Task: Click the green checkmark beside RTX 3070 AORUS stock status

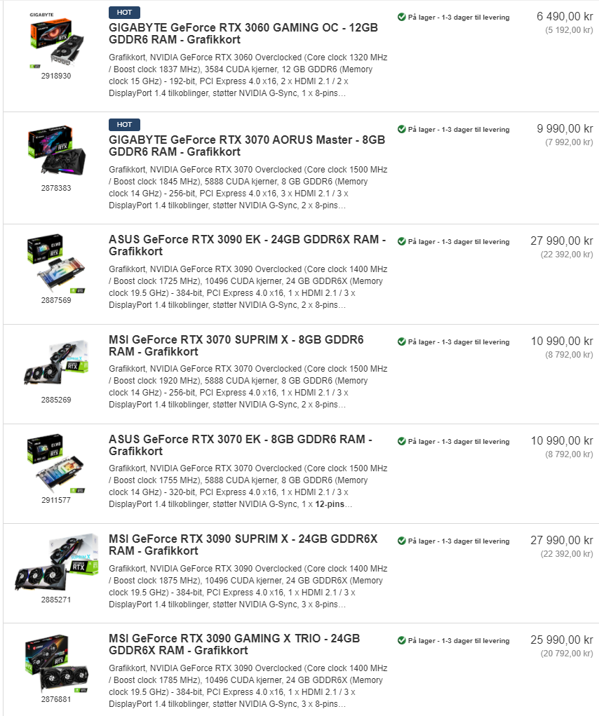Action: [x=401, y=129]
